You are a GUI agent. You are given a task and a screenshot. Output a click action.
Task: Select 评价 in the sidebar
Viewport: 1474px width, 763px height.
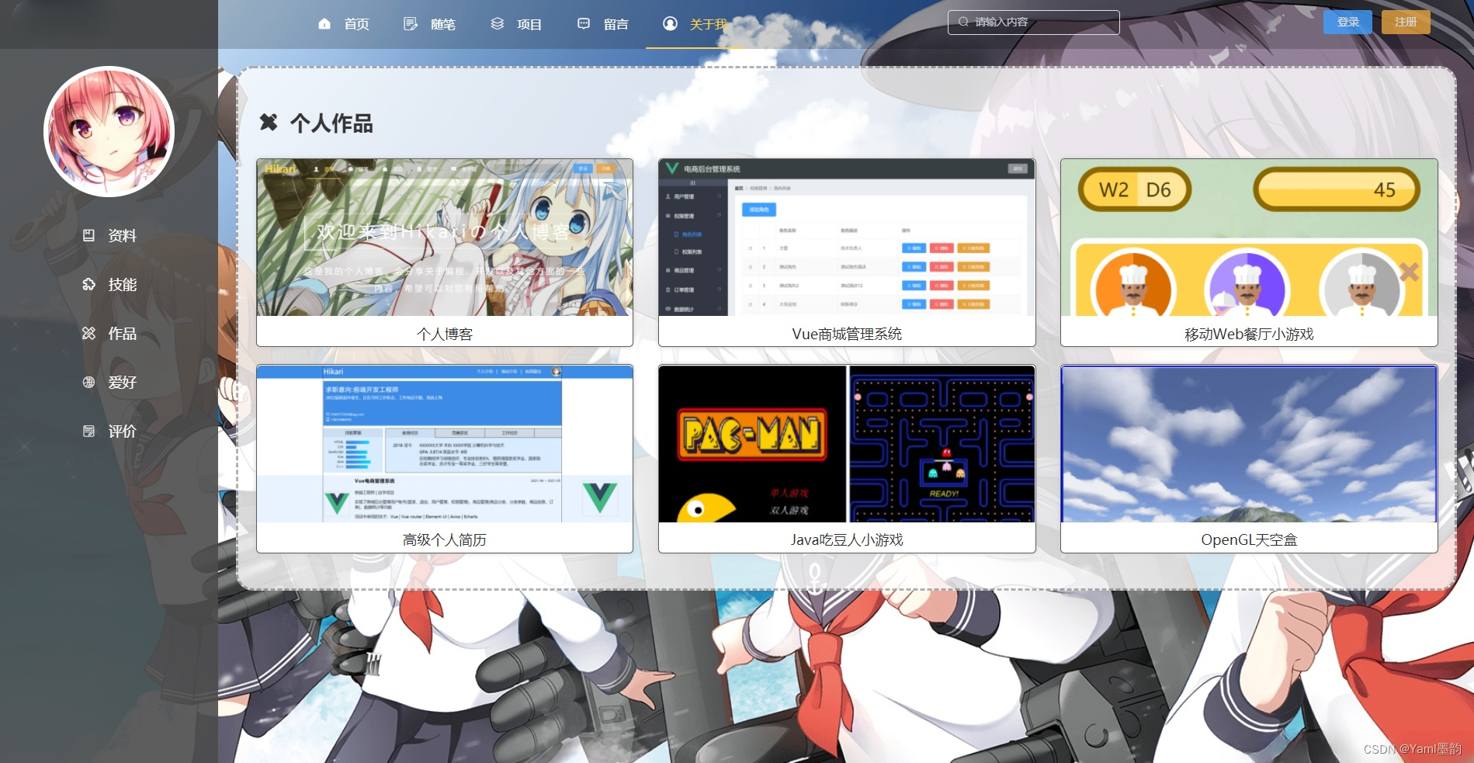(x=123, y=431)
